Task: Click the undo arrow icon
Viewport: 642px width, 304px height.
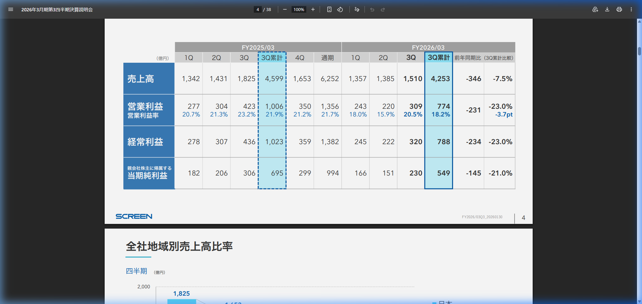Action: coord(372,9)
